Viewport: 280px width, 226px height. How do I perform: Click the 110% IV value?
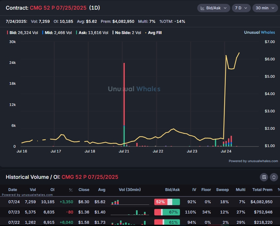(191, 212)
